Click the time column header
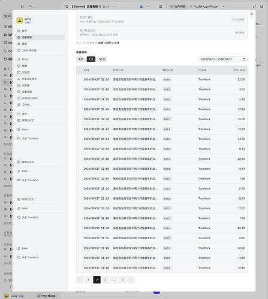268x299 pixels. coord(86,70)
